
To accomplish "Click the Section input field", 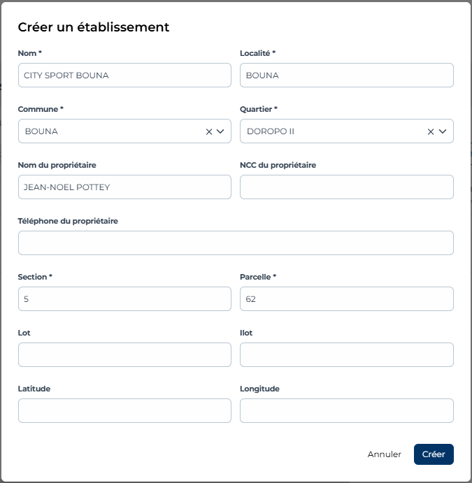I will pyautogui.click(x=124, y=299).
